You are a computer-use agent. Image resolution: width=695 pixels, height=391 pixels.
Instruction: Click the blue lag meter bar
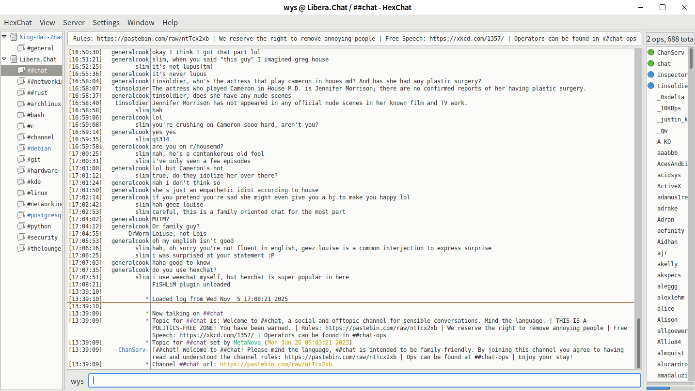tap(658, 388)
